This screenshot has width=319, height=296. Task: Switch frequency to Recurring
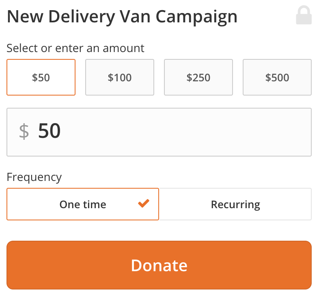pos(235,204)
